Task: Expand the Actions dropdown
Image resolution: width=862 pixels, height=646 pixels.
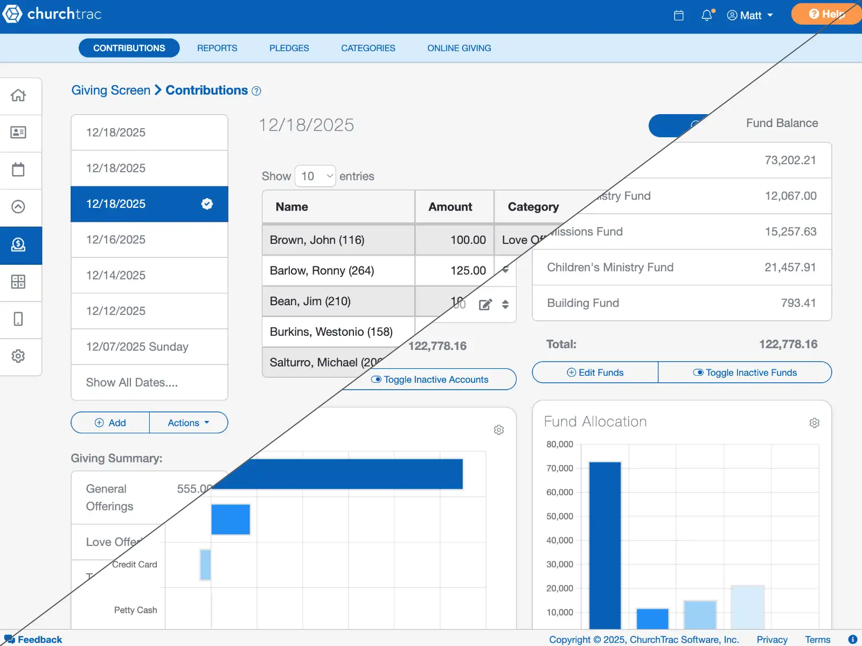Action: click(x=188, y=423)
